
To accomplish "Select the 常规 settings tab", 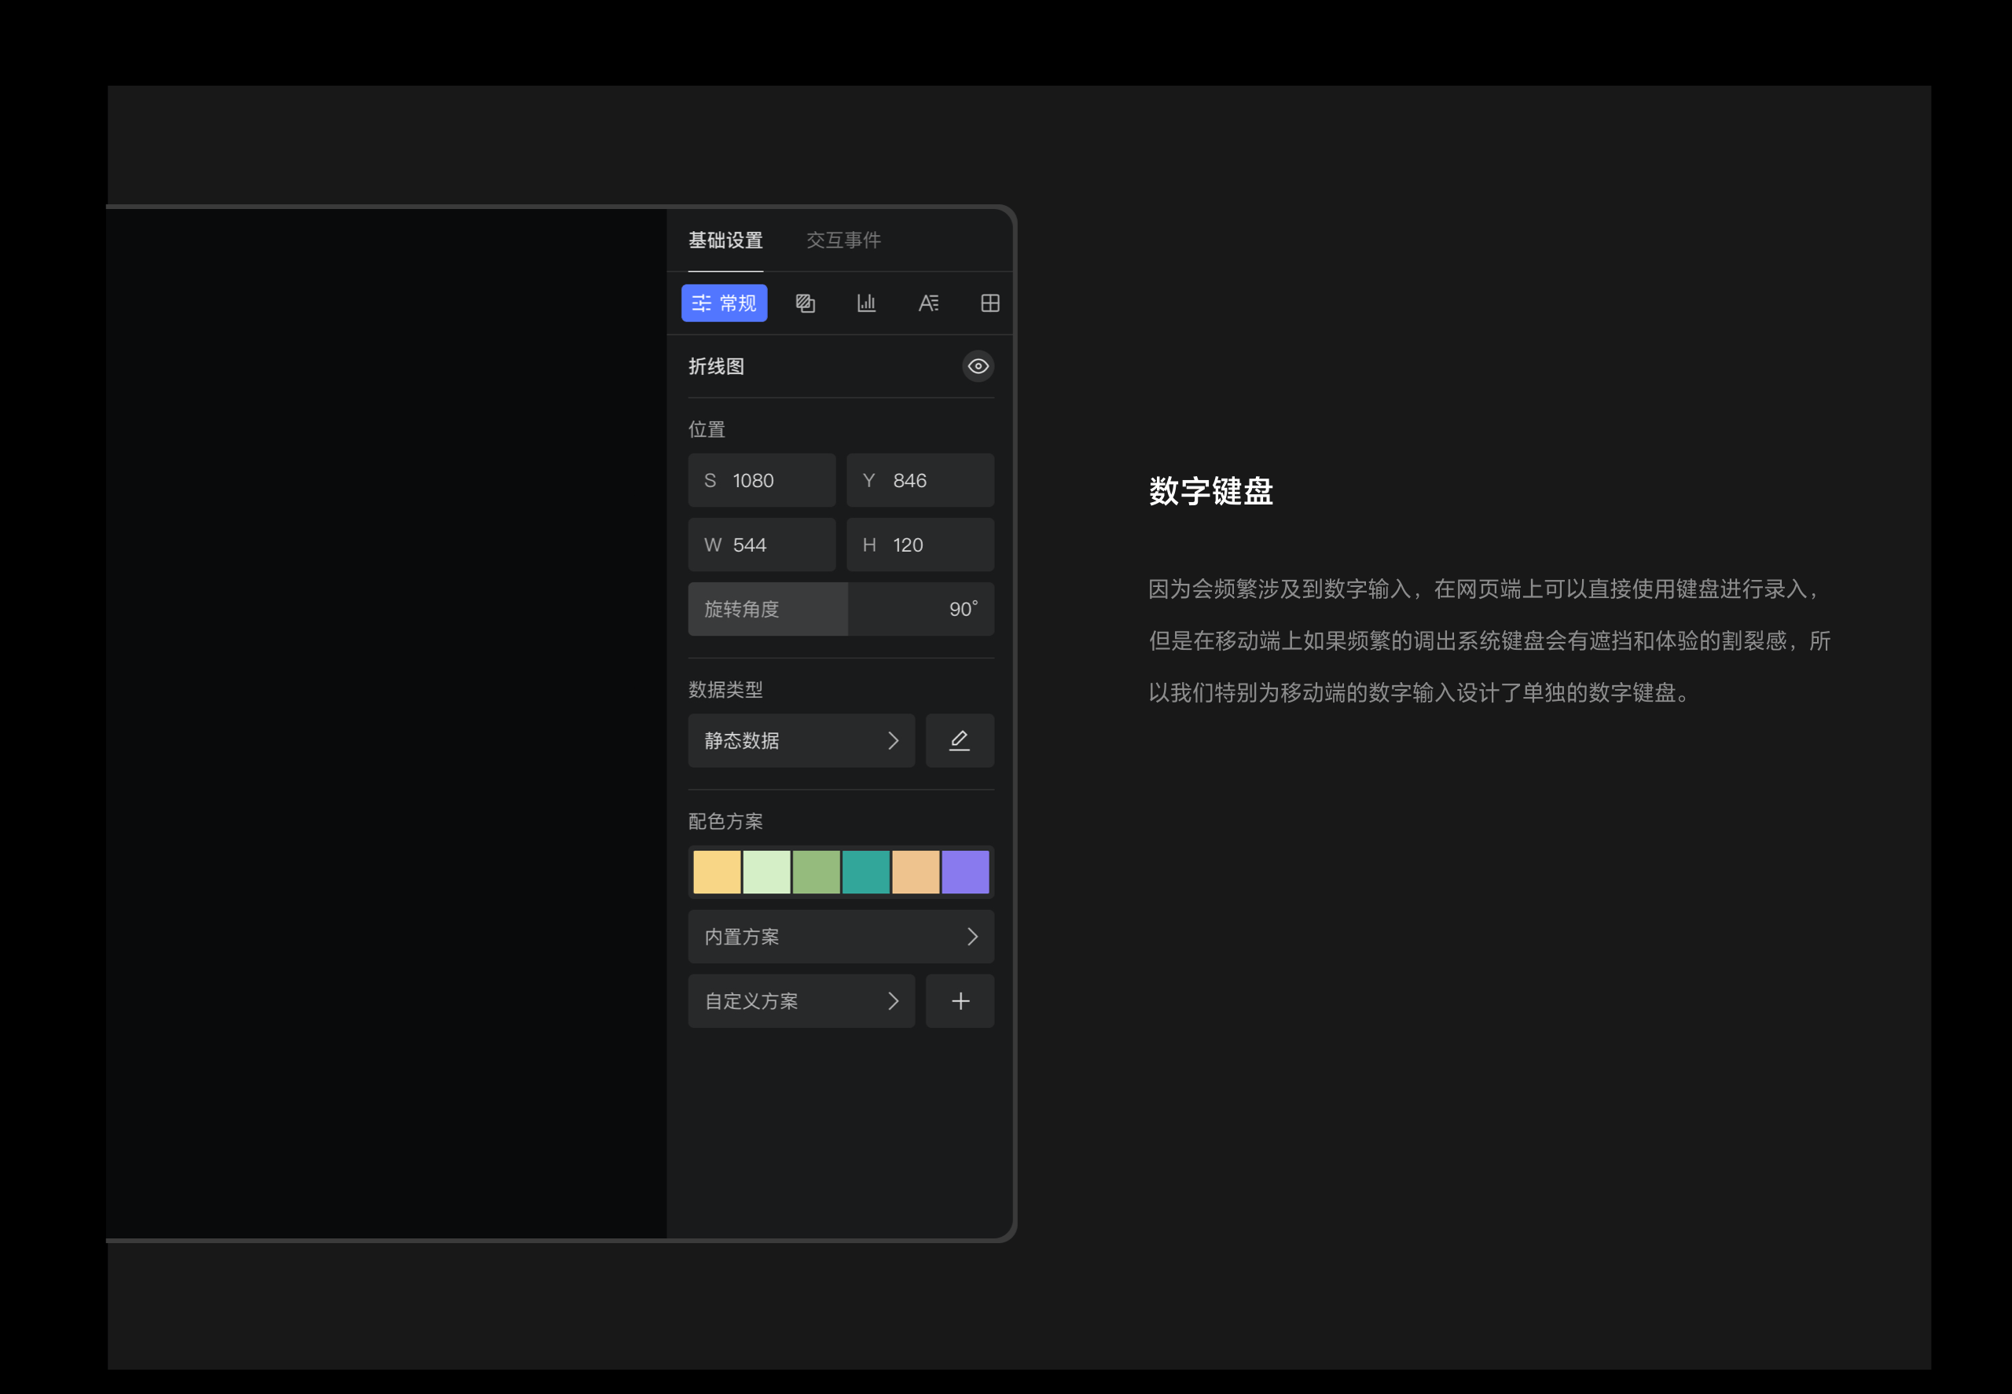I will (725, 303).
